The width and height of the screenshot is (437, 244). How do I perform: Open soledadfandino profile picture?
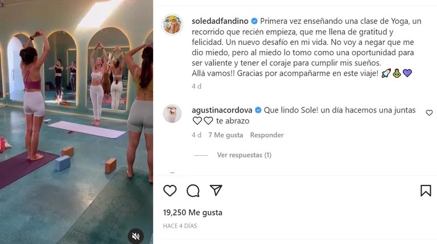172,24
